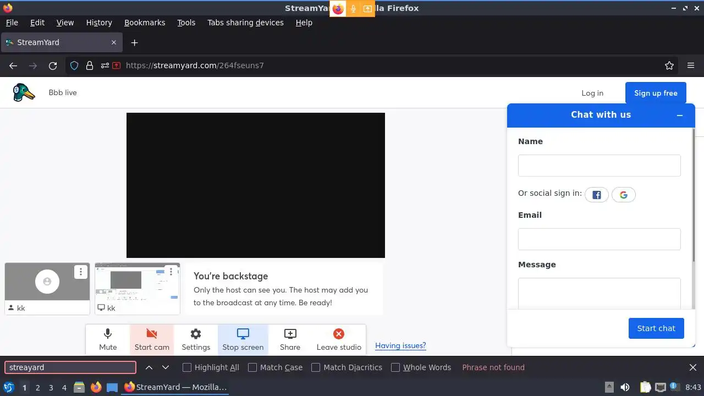
Task: Select the StreamYard browser tab
Action: click(x=62, y=42)
